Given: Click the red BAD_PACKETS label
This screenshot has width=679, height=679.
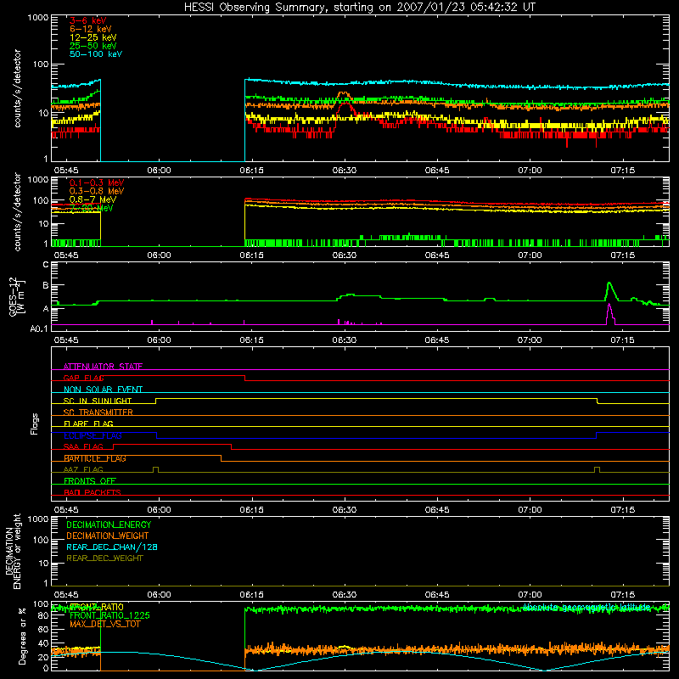Looking at the screenshot, I should [93, 492].
